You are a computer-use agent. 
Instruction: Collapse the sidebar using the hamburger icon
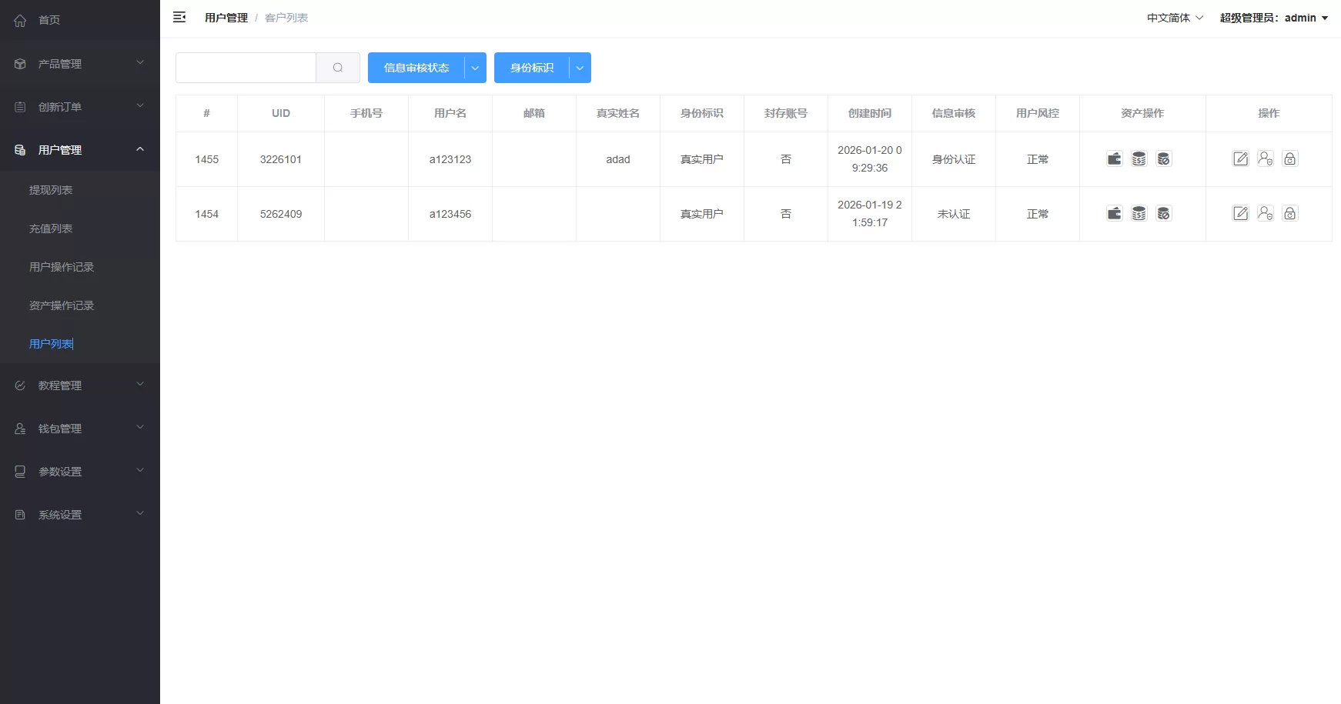click(x=179, y=17)
